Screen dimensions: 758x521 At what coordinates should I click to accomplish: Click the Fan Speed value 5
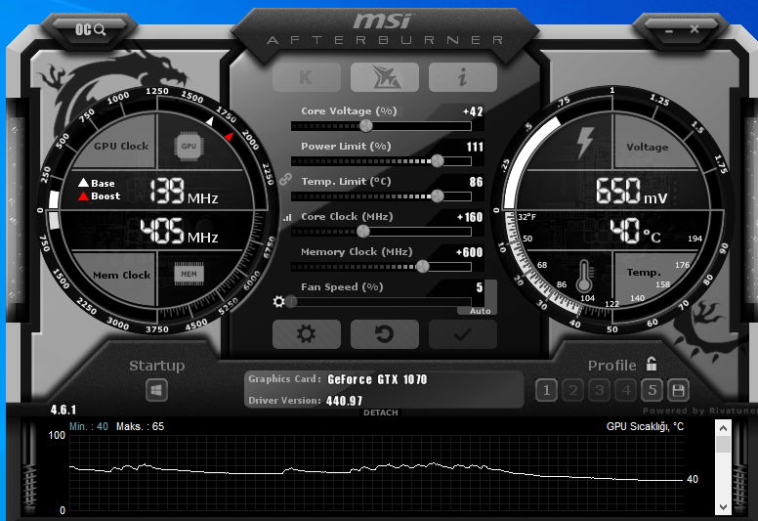[479, 287]
